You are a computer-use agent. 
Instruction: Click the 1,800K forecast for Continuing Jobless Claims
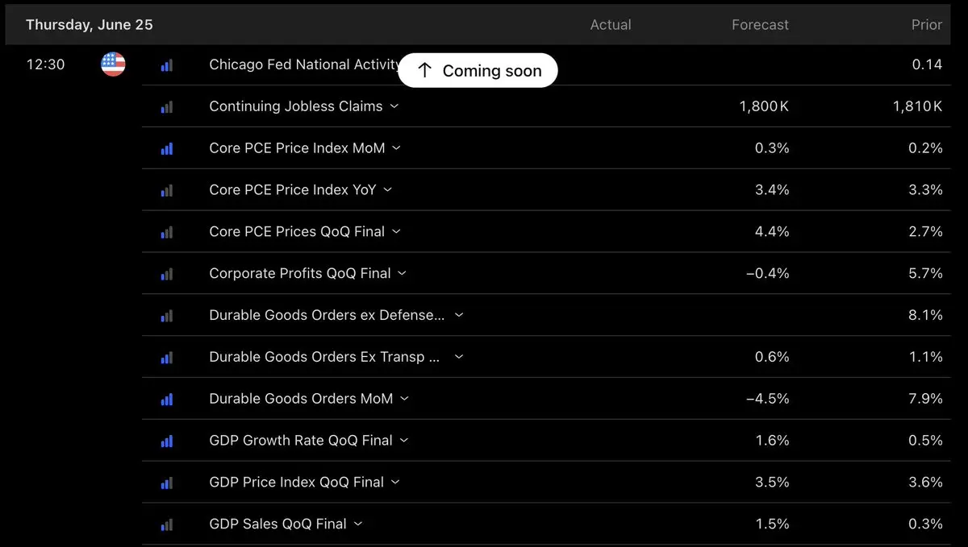(x=764, y=106)
